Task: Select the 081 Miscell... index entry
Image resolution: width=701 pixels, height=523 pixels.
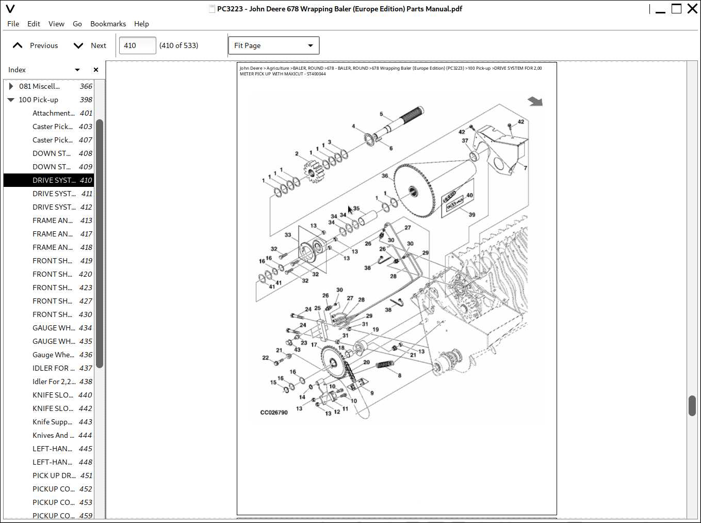Action: 49,86
